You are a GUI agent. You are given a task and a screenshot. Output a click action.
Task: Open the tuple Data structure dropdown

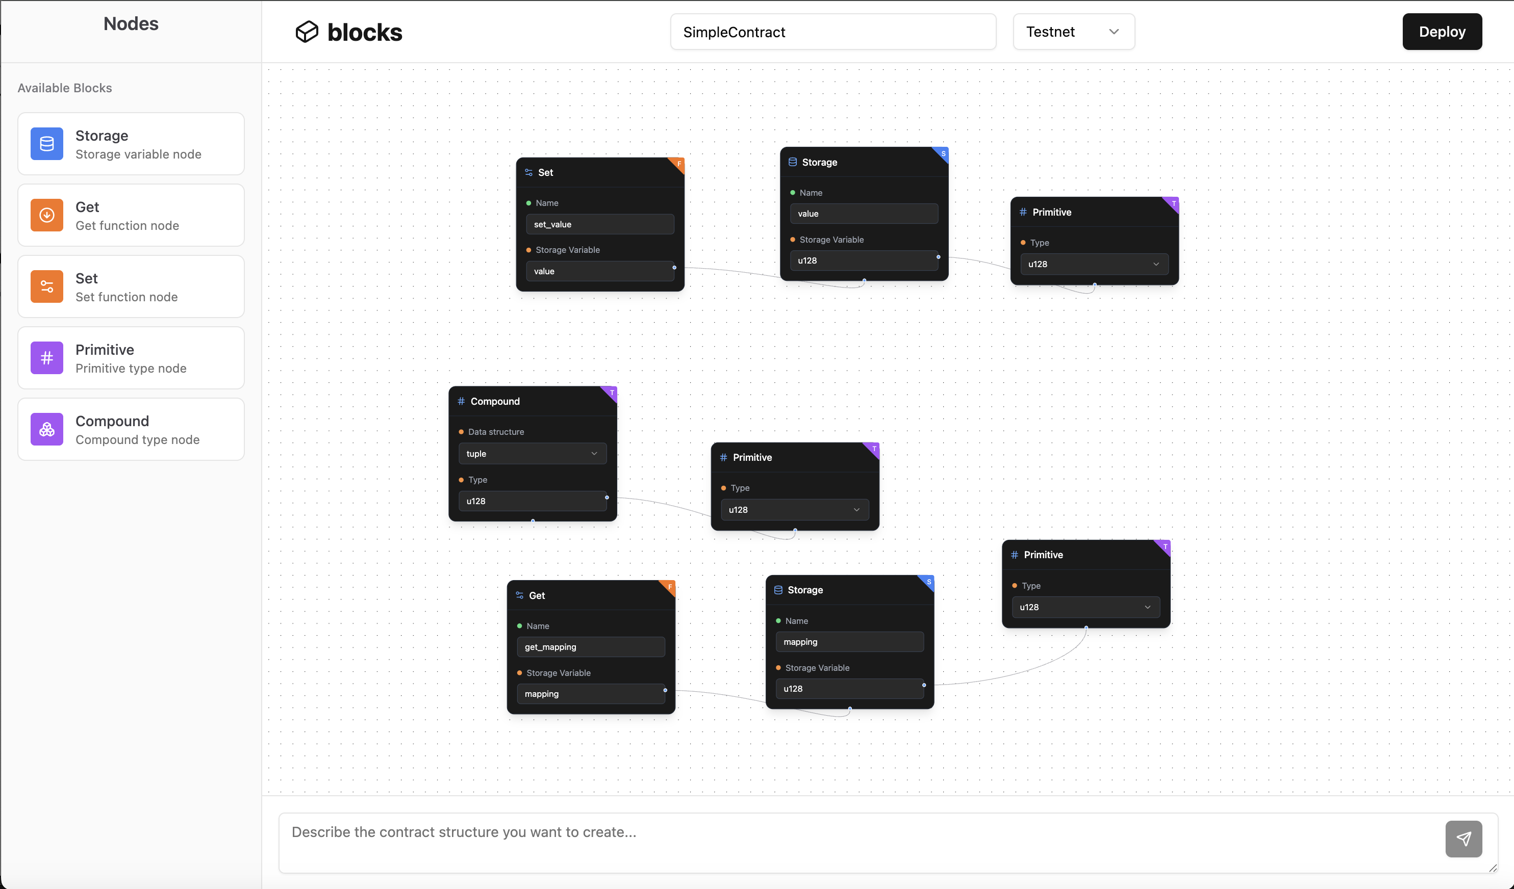tap(533, 454)
